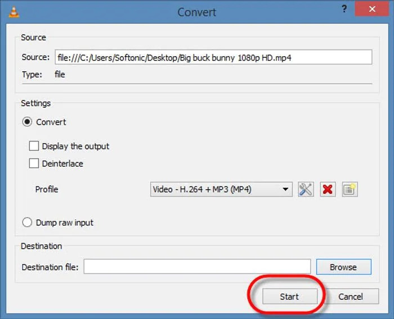Click the 'Destination file:' label

coord(50,267)
